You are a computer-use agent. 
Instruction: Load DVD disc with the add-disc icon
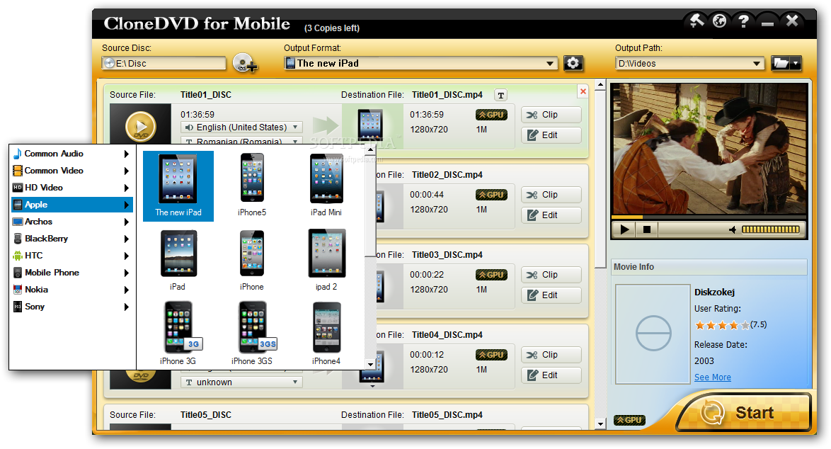coord(245,63)
